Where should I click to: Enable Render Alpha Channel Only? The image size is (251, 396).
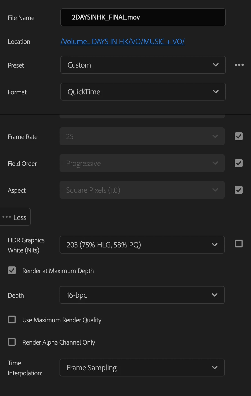pyautogui.click(x=12, y=342)
